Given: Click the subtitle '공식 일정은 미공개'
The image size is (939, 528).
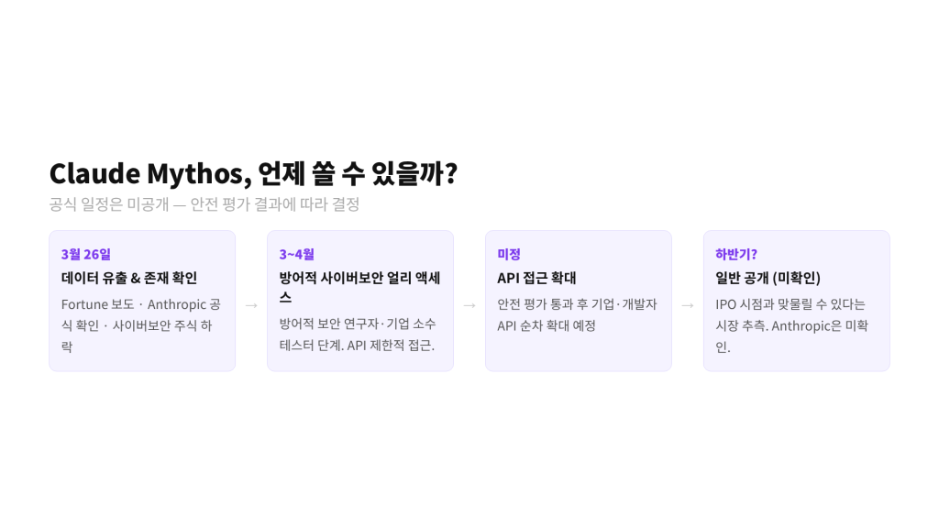Looking at the screenshot, I should click(109, 204).
